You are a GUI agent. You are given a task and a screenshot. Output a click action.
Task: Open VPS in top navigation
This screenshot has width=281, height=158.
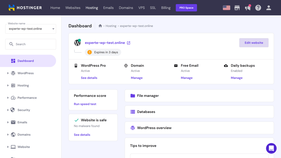click(142, 8)
